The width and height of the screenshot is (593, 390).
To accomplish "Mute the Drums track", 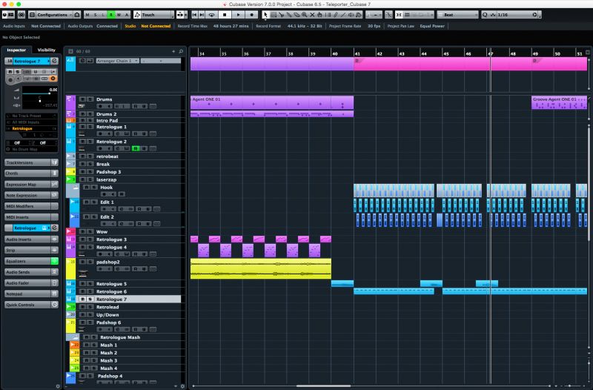I will pos(82,99).
